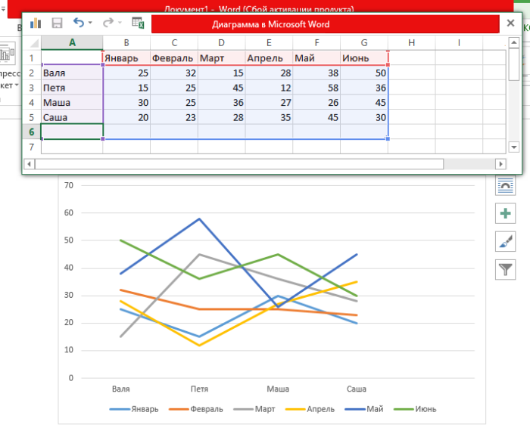This screenshot has width=530, height=437.
Task: Select row 7 header
Action: coord(32,147)
